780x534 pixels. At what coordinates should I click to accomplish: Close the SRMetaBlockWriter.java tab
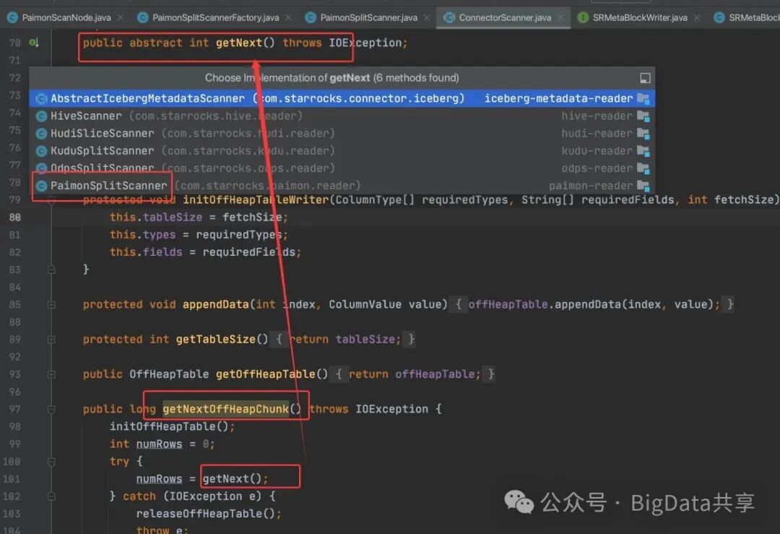point(697,18)
